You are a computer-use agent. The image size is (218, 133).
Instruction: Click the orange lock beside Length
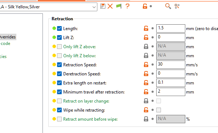coord(146,28)
